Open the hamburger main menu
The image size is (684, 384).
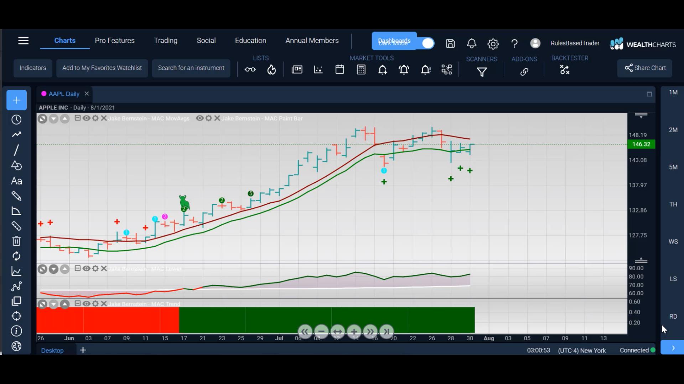pos(23,41)
